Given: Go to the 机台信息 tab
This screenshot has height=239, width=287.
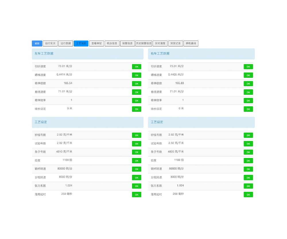Looking at the screenshot, I should tap(112, 43).
